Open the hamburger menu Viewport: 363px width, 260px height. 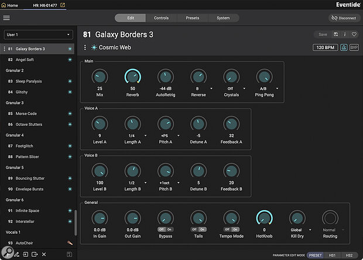[x=6, y=18]
